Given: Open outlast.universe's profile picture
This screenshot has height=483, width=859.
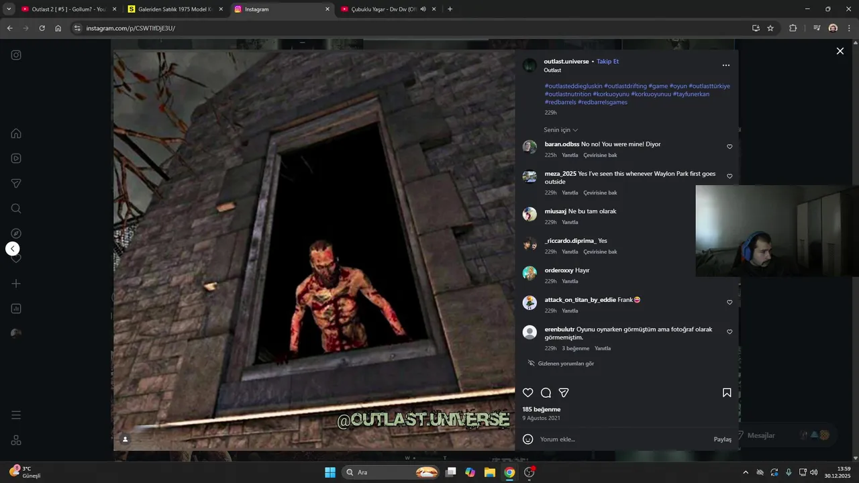Looking at the screenshot, I should (529, 66).
